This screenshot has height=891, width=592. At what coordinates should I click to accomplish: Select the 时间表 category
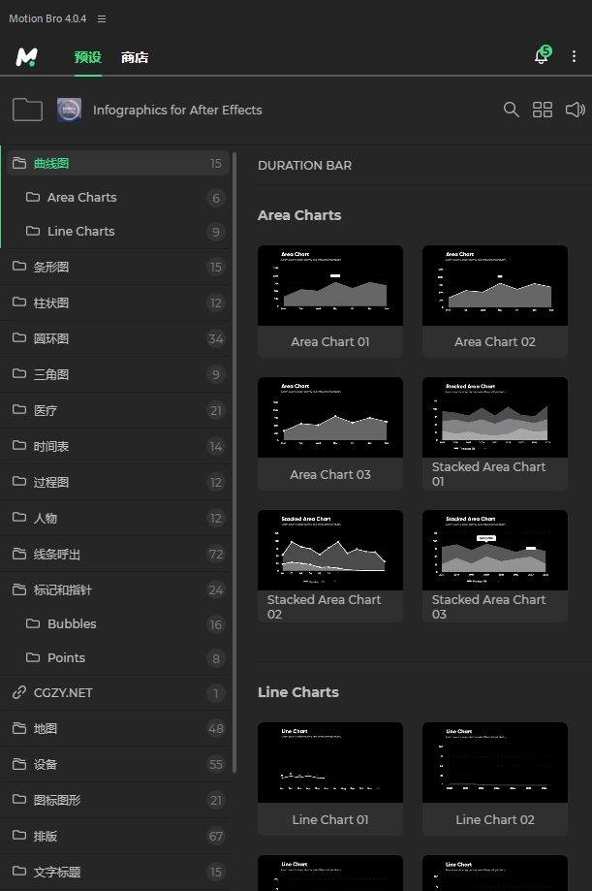116,447
